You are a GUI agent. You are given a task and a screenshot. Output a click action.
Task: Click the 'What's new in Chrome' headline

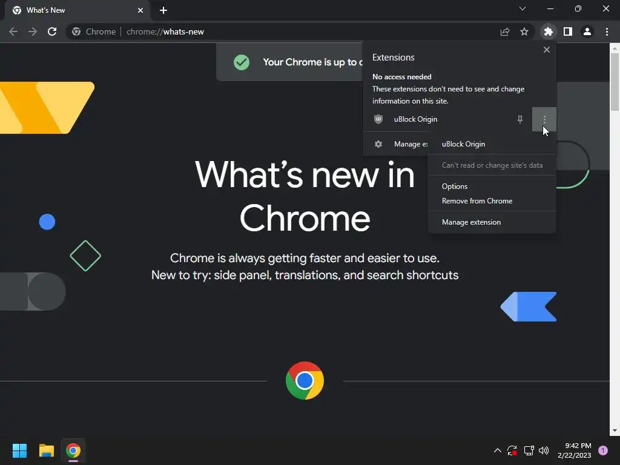[x=305, y=196]
